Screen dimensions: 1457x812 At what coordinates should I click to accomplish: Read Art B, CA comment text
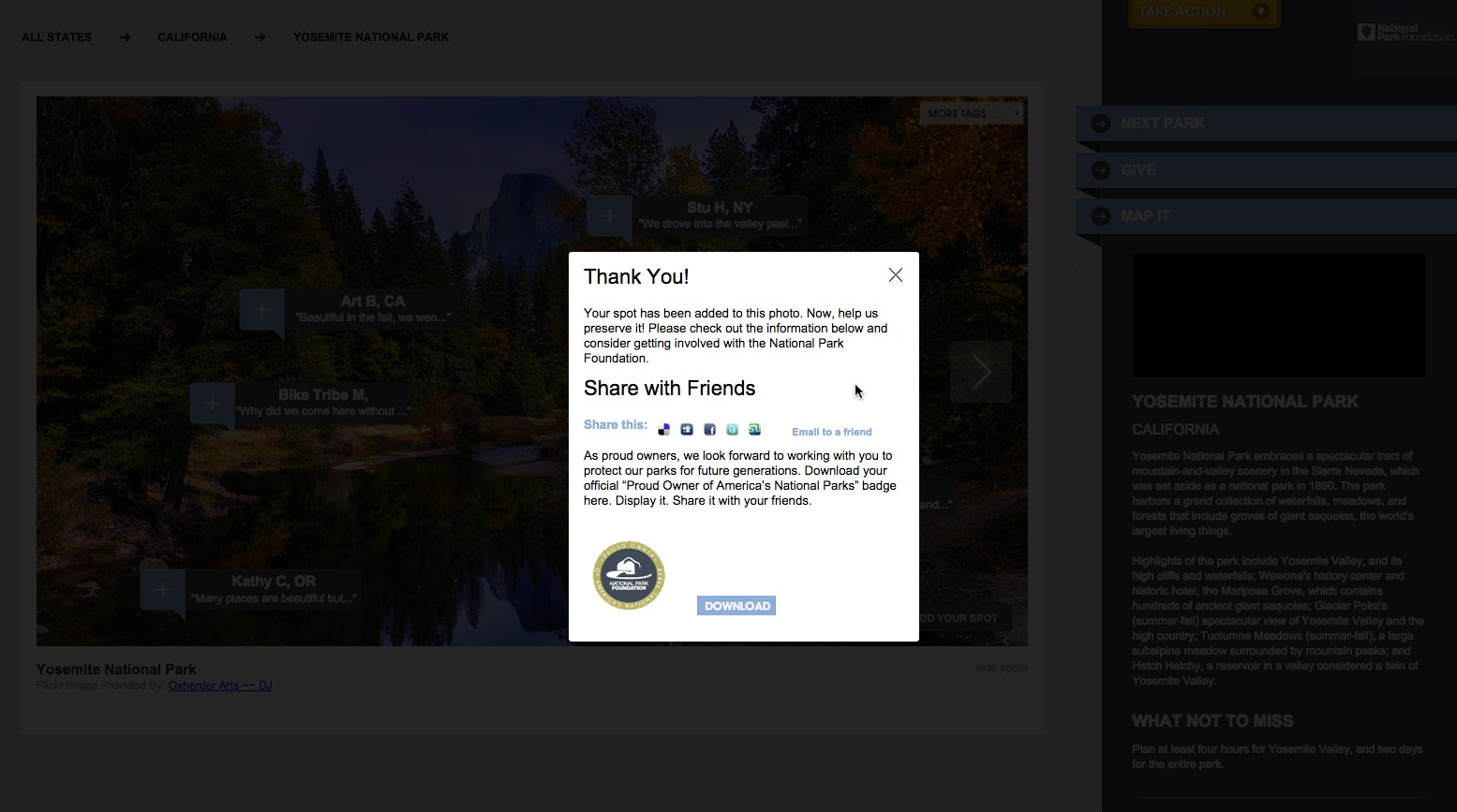pos(373,317)
